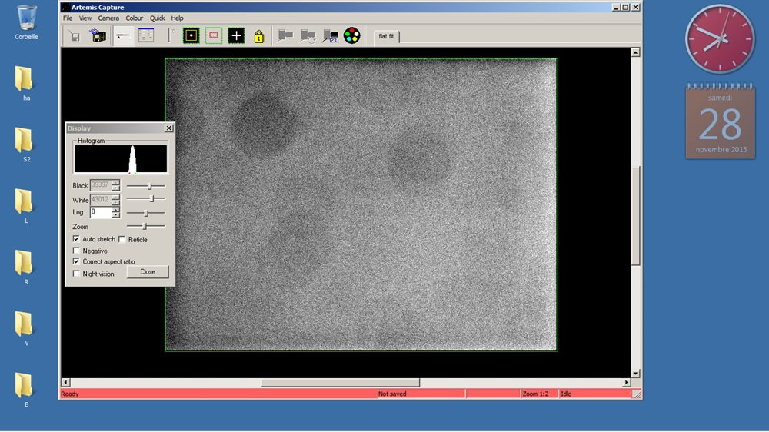Switch to the flat.fit tab

386,36
